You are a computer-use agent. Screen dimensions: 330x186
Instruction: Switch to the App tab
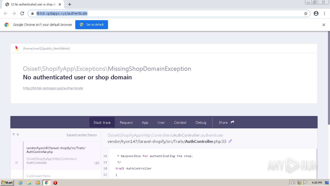click(x=145, y=122)
